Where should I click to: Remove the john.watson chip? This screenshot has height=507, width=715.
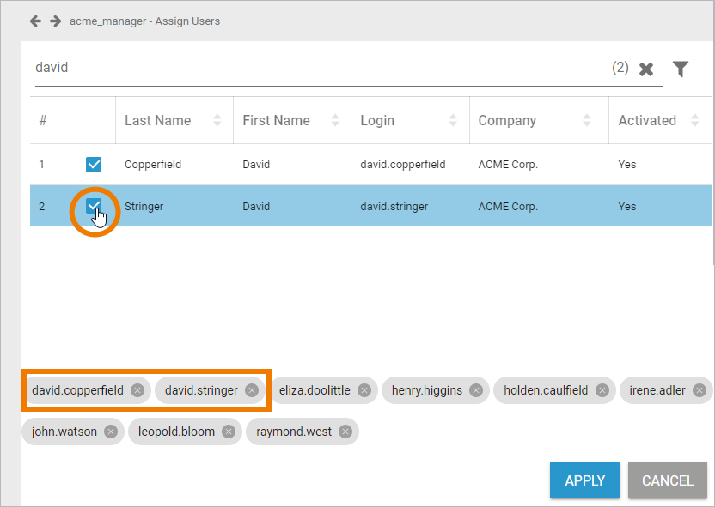(x=111, y=432)
